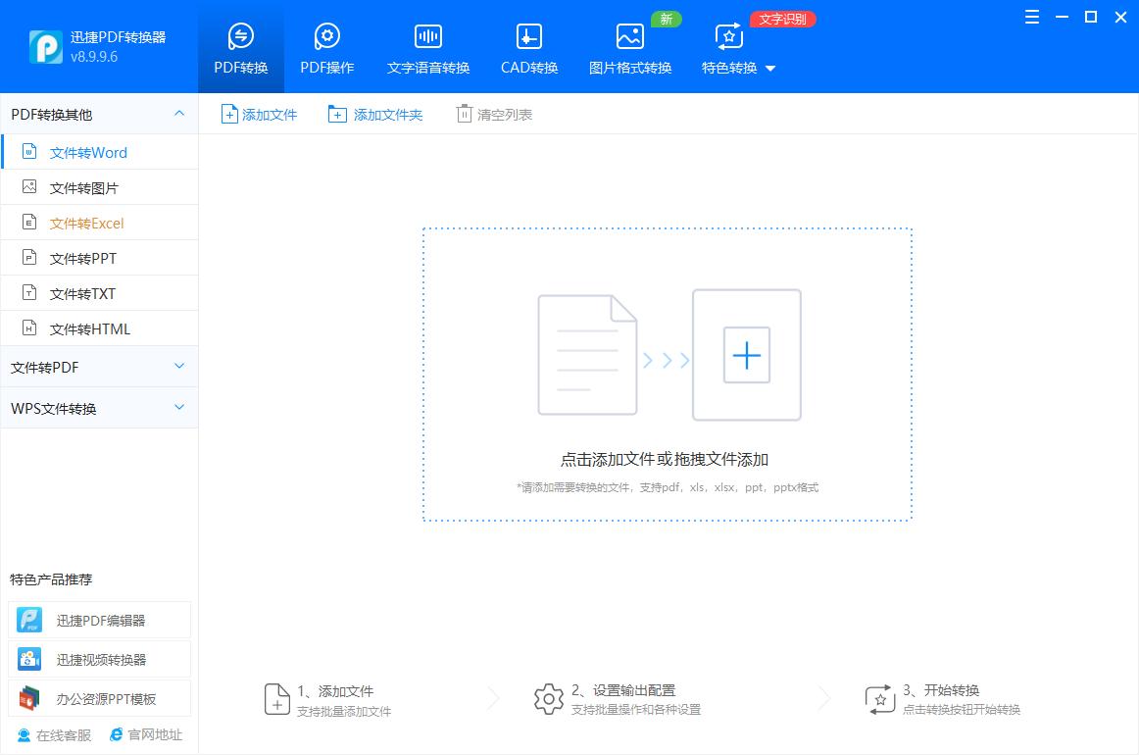
Task: Open the PDF操作 tools
Action: tap(327, 46)
